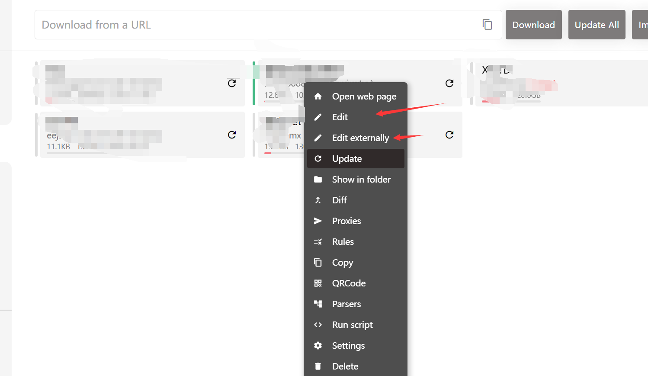This screenshot has width=648, height=376.
Task: Refresh the 11.1KB profile card
Action: coord(232,135)
